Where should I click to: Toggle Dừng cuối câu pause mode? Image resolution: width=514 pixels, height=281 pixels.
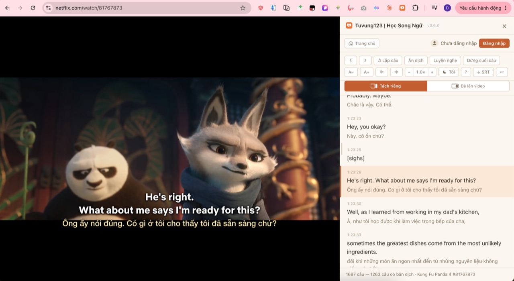coord(481,60)
